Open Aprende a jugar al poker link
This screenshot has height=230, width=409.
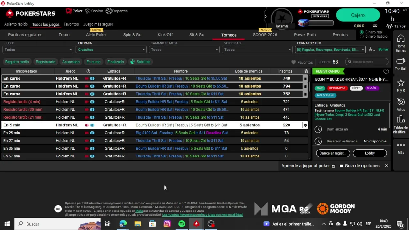point(308,166)
